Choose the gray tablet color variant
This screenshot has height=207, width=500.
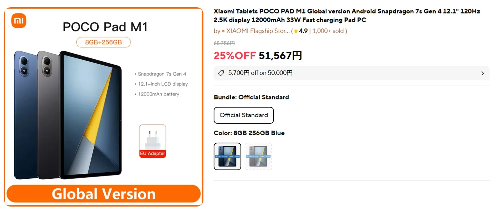258,156
